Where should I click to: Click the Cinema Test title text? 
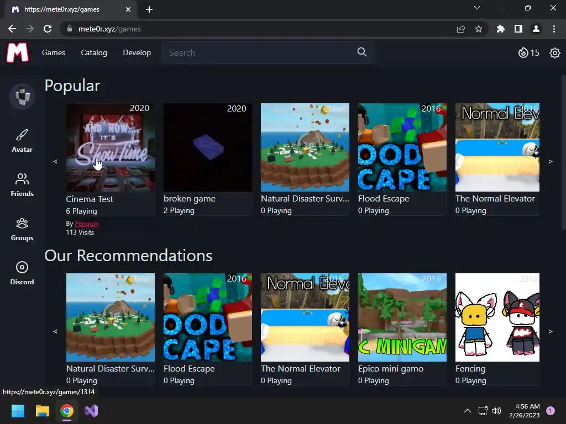(90, 199)
